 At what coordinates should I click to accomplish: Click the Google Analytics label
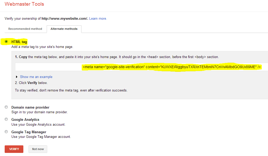tap(25, 120)
